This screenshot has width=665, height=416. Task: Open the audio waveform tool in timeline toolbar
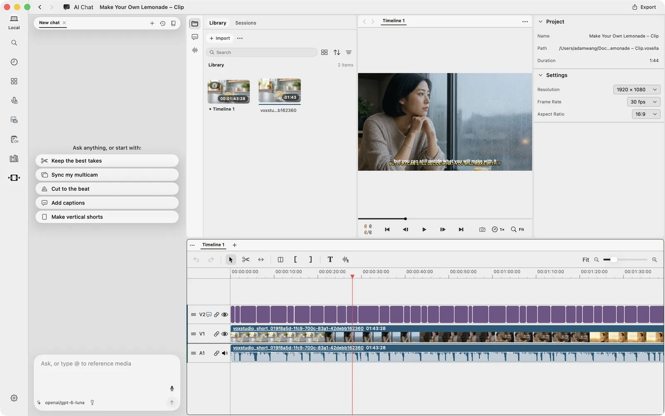tap(345, 260)
